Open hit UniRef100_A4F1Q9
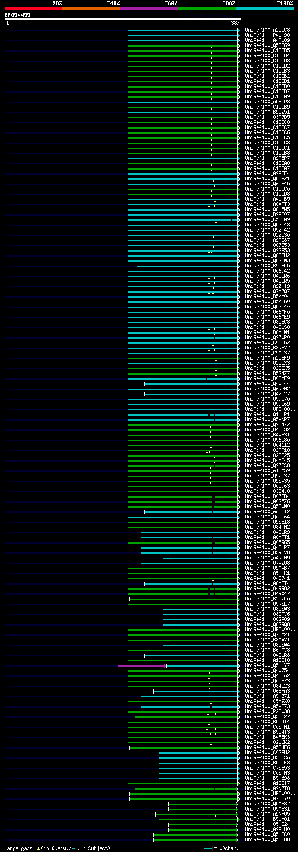The image size is (298, 852). (267, 41)
